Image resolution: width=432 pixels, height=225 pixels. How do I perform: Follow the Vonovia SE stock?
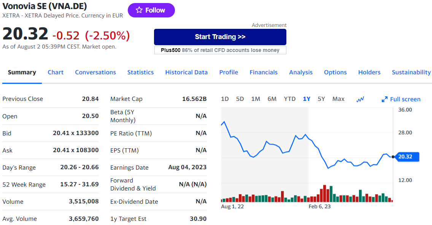151,10
